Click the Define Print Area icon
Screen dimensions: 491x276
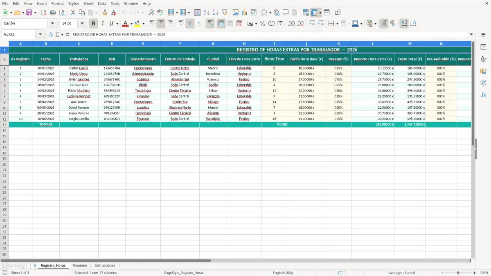click(306, 13)
